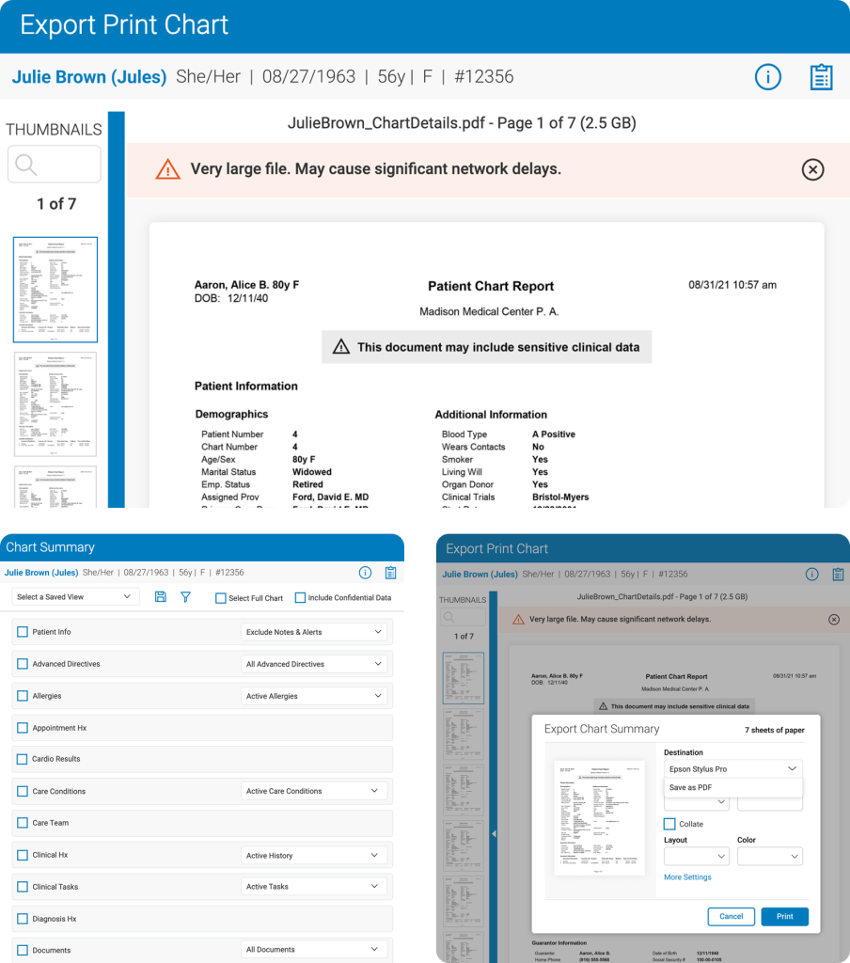This screenshot has width=850, height=963.
Task: Click the floppy disk save view icon
Action: point(161,597)
